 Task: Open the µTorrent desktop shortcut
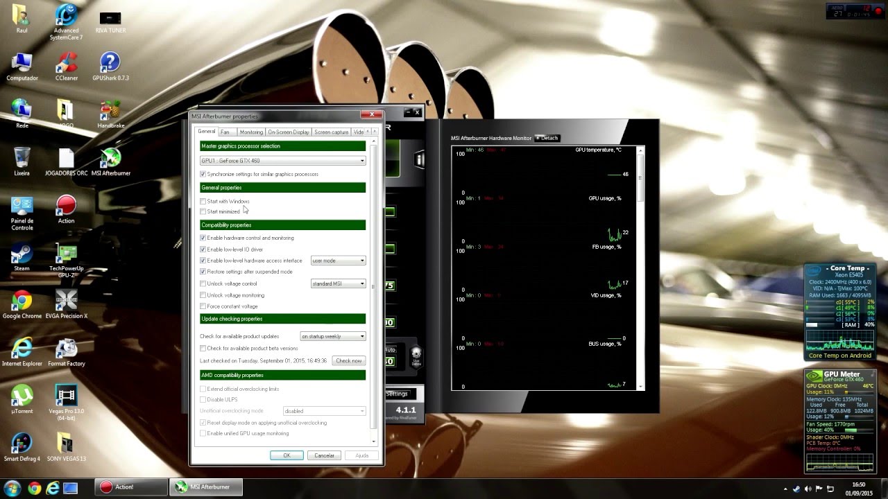click(22, 399)
